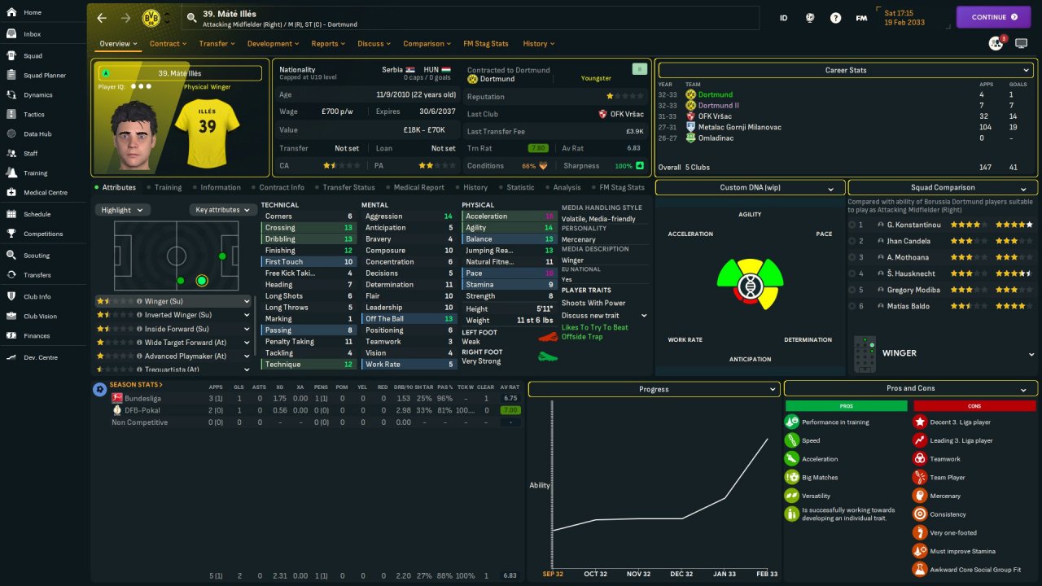The height and width of the screenshot is (586, 1042).
Task: Go back with the left arrow
Action: coord(102,17)
